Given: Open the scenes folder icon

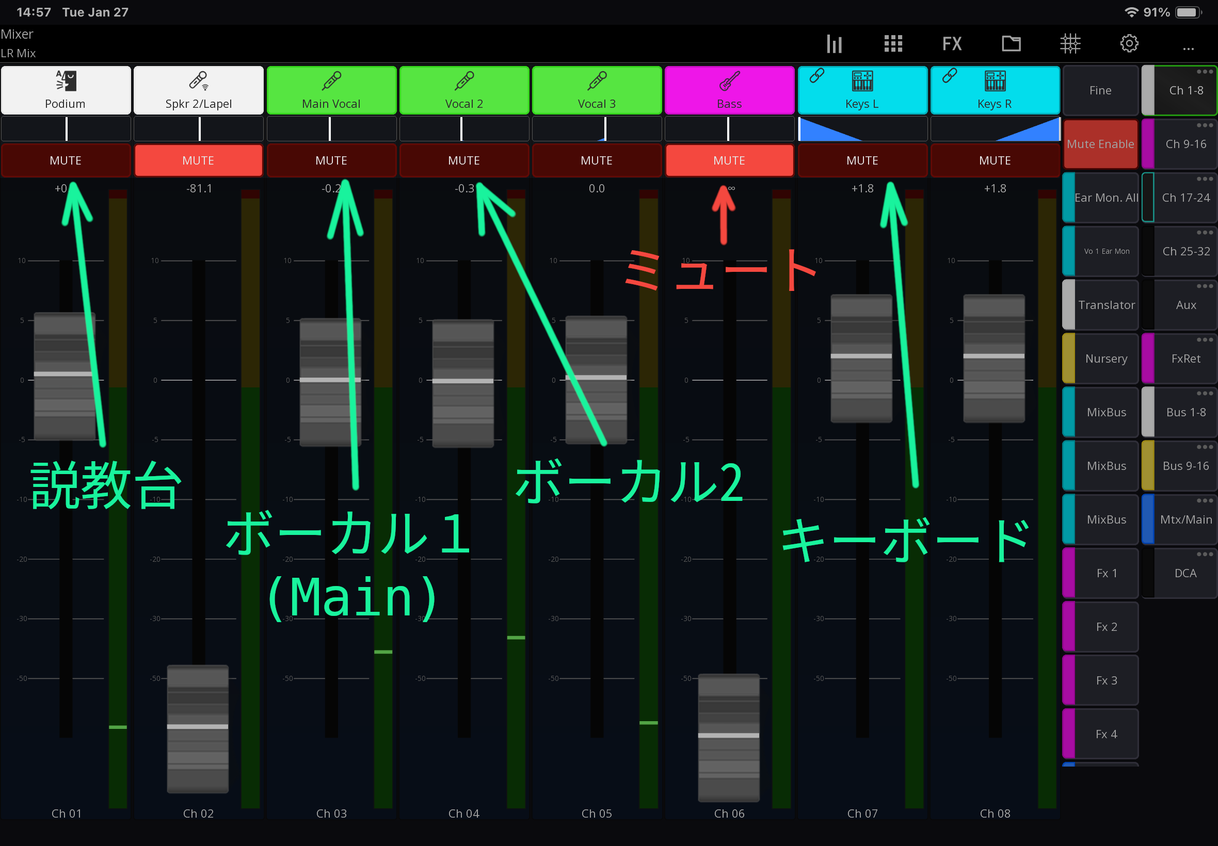Looking at the screenshot, I should pos(1011,43).
